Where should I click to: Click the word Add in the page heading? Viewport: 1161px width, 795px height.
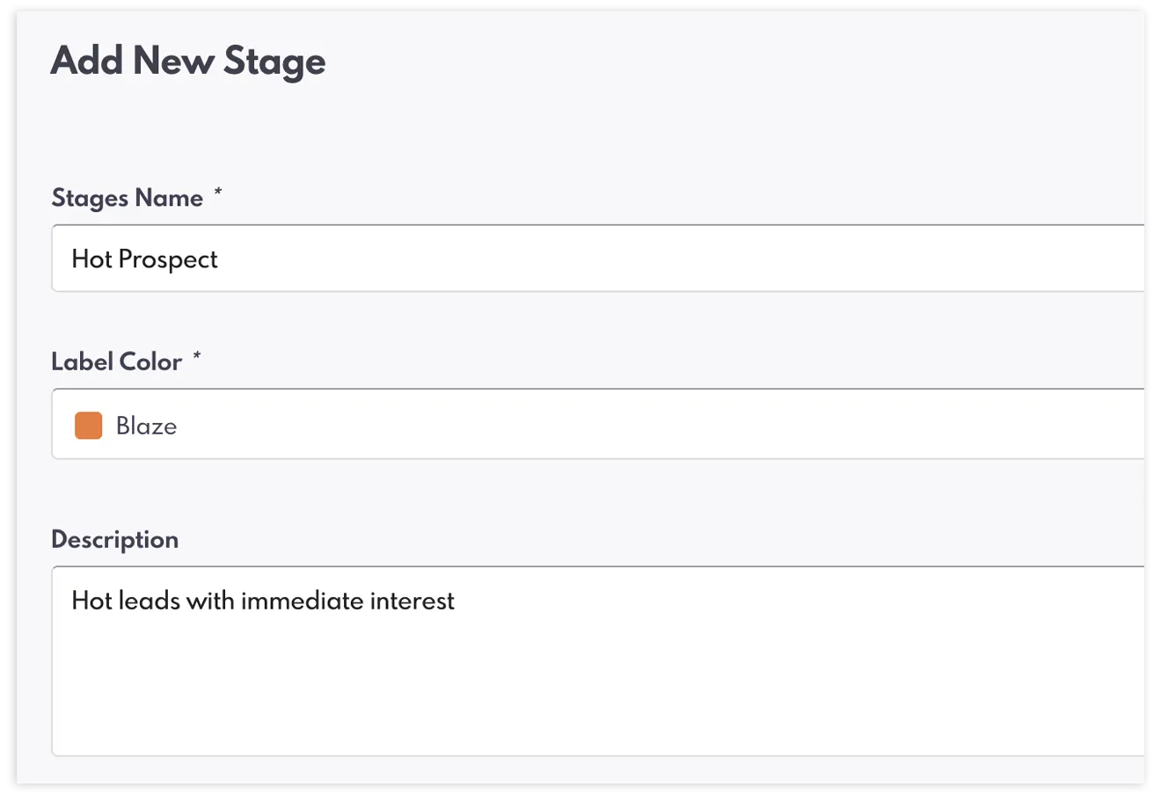point(86,62)
